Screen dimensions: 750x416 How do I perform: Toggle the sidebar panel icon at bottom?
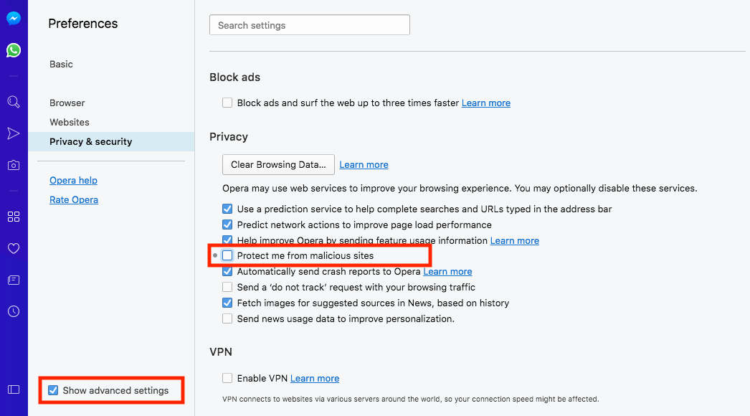[x=14, y=389]
